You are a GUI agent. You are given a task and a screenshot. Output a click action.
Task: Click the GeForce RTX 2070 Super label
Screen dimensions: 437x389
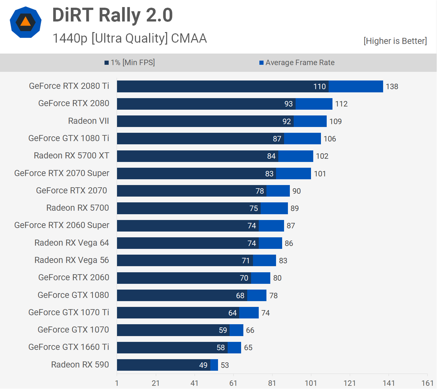(62, 173)
